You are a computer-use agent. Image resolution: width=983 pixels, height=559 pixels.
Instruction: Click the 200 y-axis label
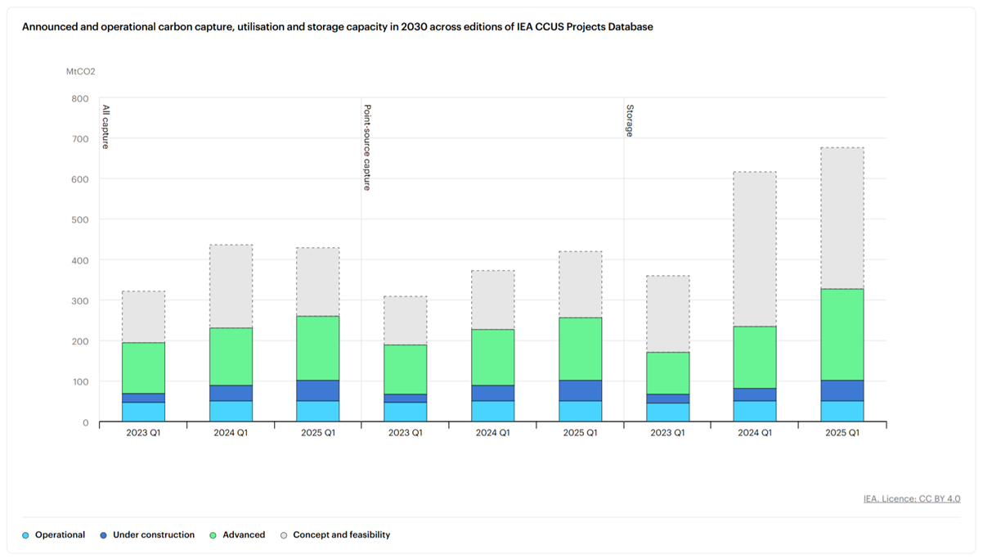(80, 341)
